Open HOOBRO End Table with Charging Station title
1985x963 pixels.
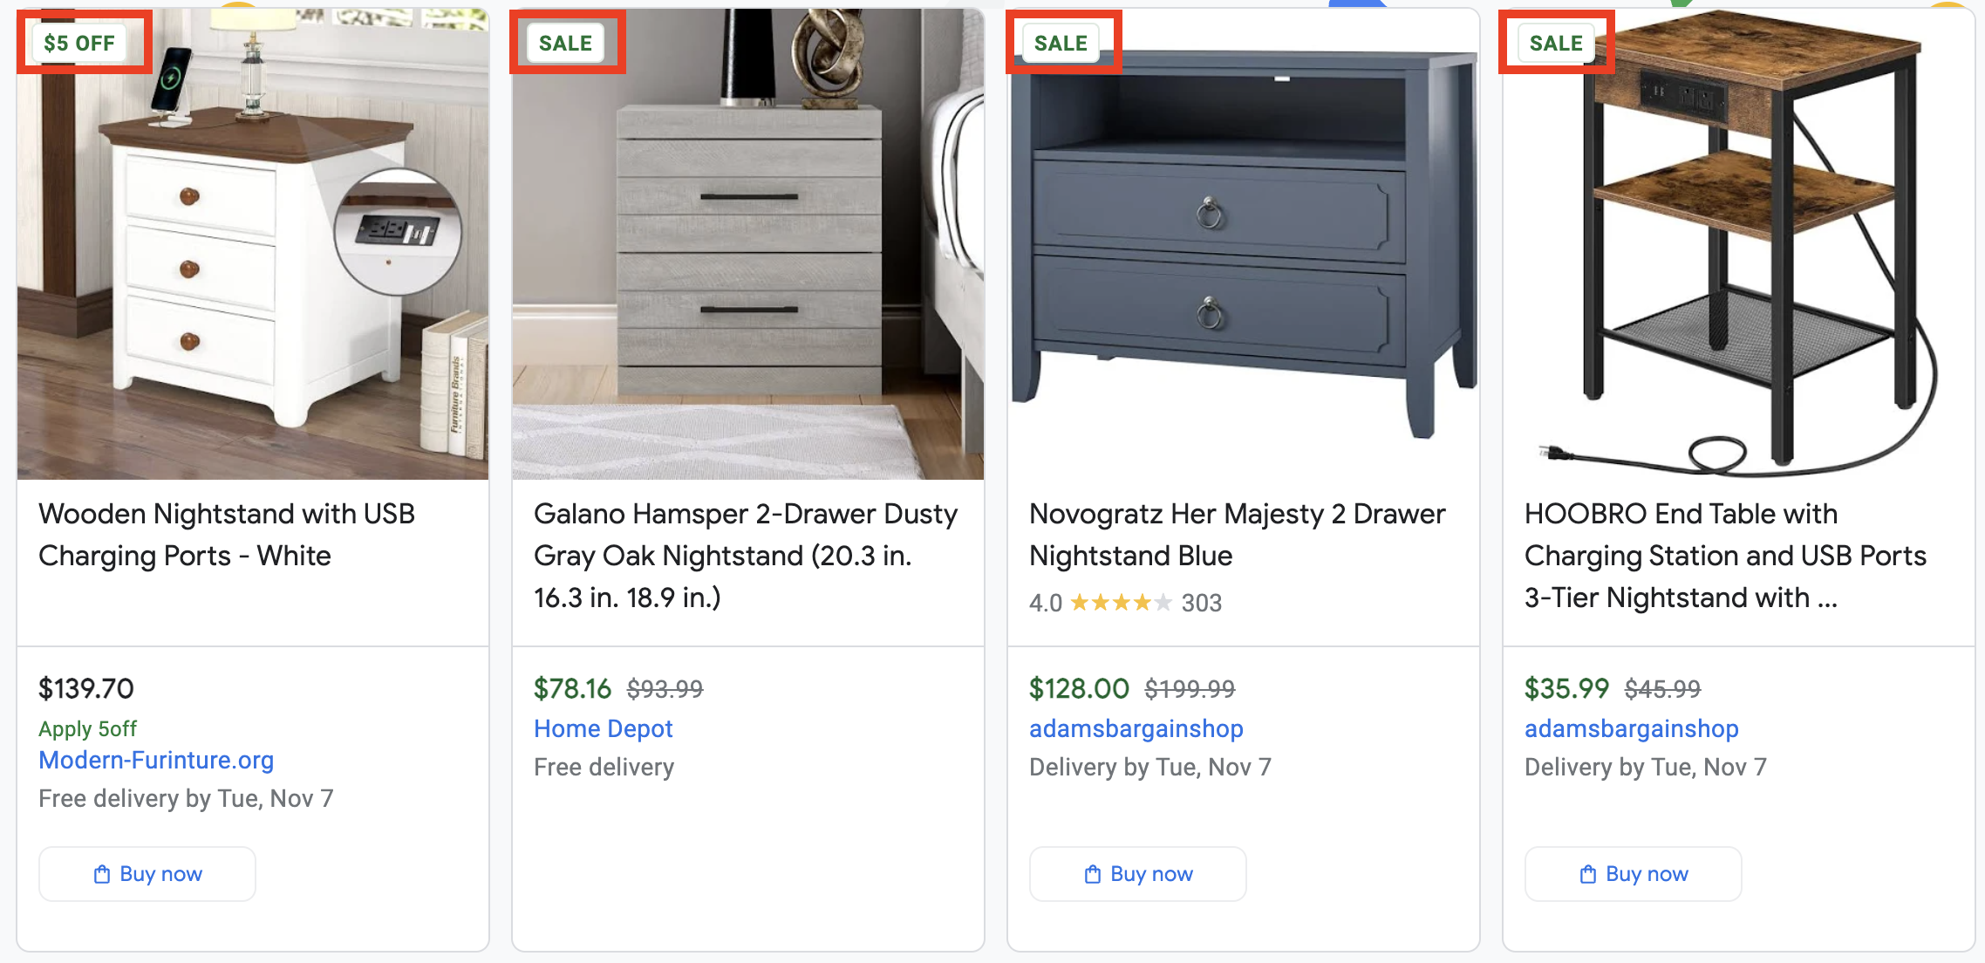[x=1725, y=556]
